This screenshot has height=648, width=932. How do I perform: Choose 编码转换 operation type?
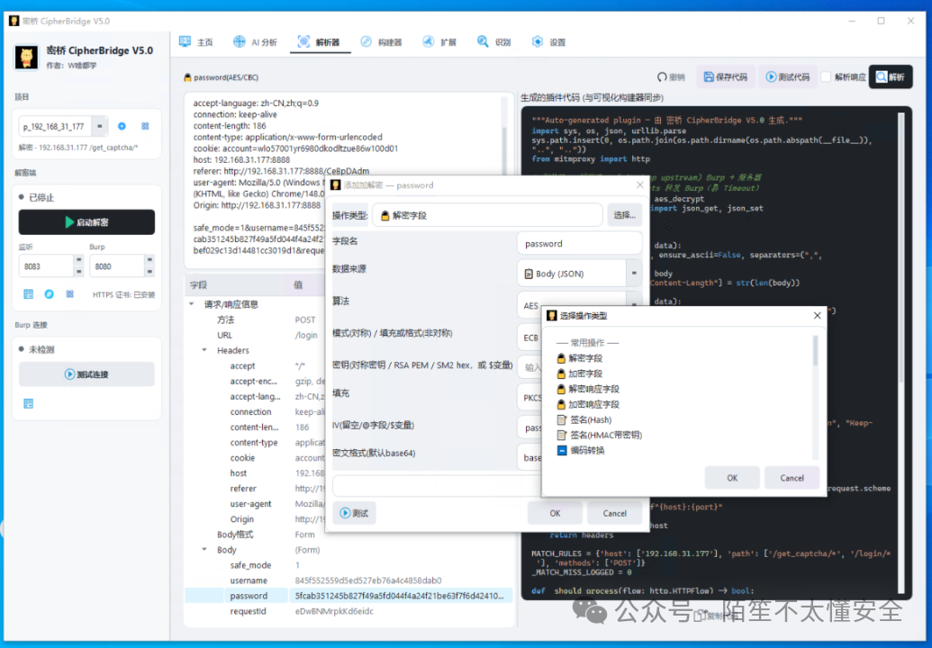click(x=581, y=451)
